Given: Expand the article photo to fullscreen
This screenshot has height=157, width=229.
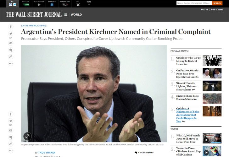Looking at the screenshot, I should 27,136.
